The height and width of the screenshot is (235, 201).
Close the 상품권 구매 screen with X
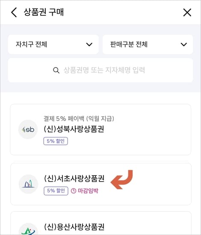tap(187, 12)
